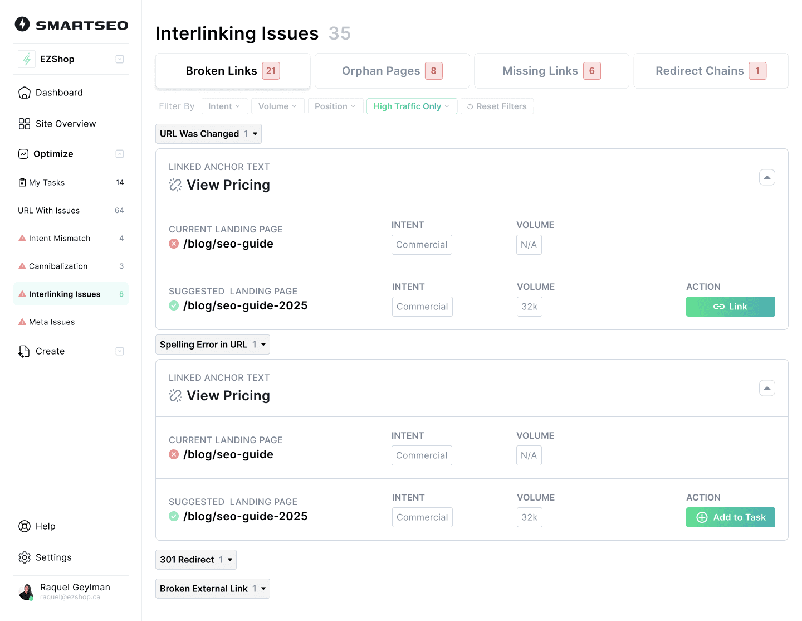802x621 pixels.
Task: Switch to the Redirect Chains tab
Action: point(711,71)
